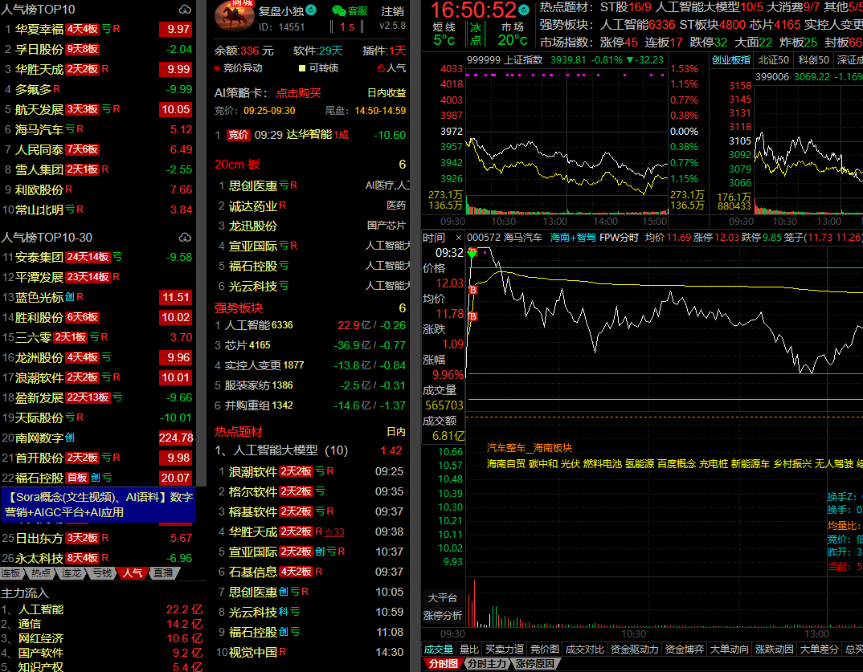The height and width of the screenshot is (672, 863).
Task: Click the flame popularity icon on 华胜天成
Action: pyautogui.click(x=329, y=531)
